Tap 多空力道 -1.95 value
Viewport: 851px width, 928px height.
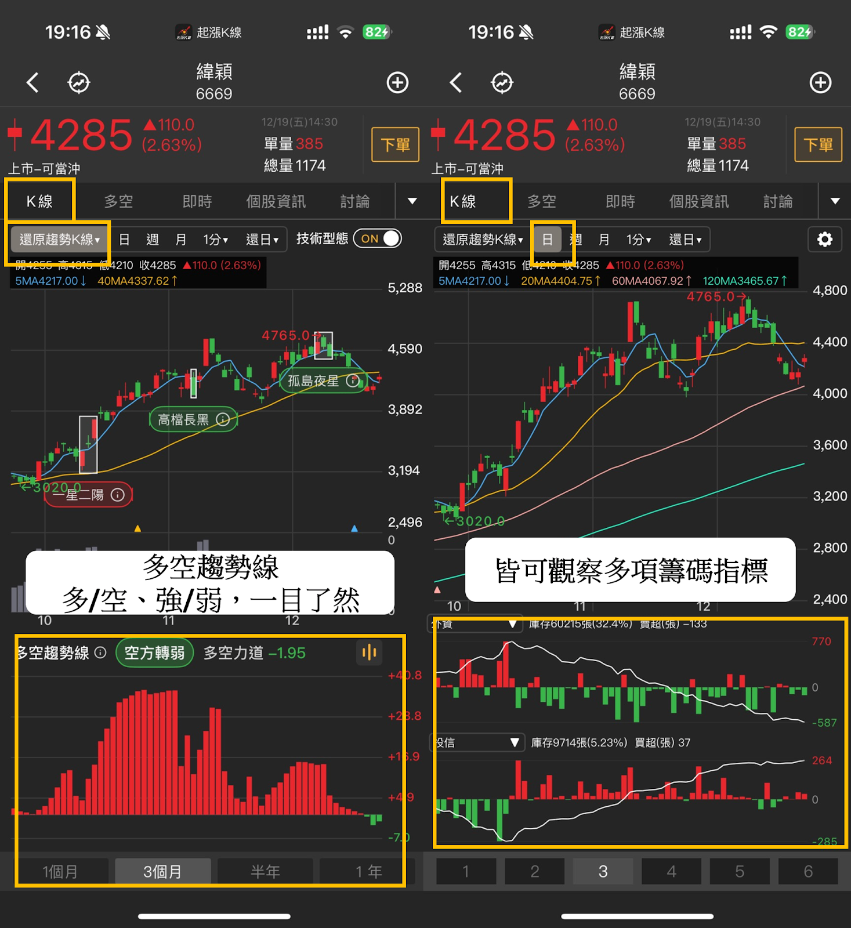pos(254,653)
